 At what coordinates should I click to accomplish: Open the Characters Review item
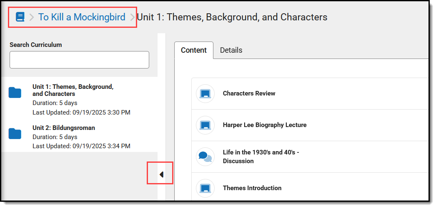coord(249,93)
